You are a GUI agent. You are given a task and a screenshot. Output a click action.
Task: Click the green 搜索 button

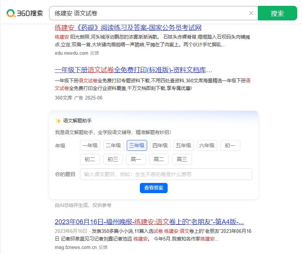[277, 13]
